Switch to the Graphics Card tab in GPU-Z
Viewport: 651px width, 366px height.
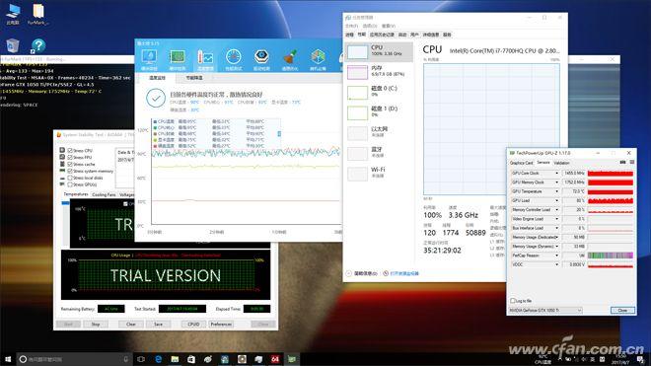pyautogui.click(x=522, y=163)
